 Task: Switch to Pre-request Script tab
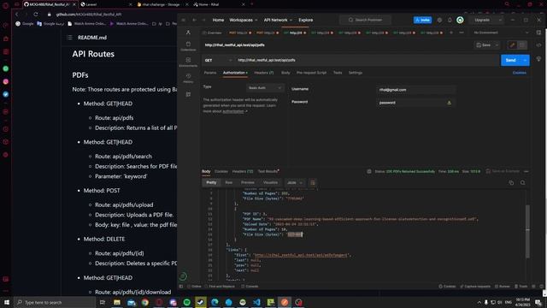311,73
